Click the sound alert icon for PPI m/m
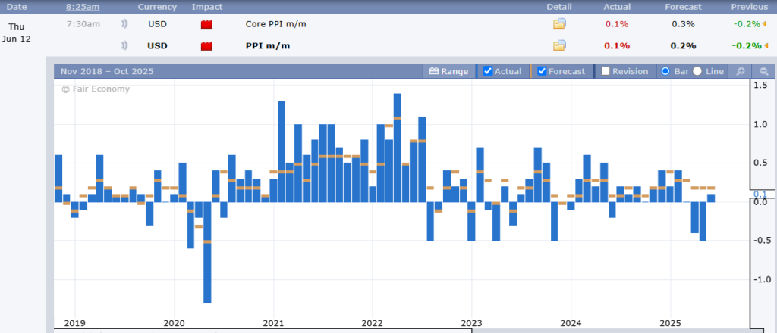Screen dimensions: 777x333 pos(124,45)
